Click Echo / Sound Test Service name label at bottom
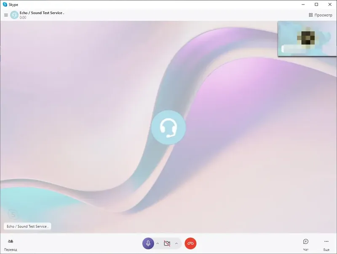 [27, 226]
